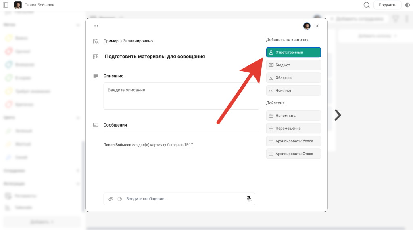
Task: Click the list icon in Чек-лист button
Action: (x=271, y=90)
